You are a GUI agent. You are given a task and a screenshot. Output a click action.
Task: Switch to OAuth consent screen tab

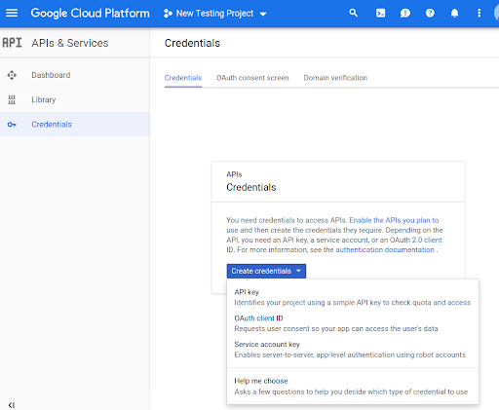click(252, 78)
